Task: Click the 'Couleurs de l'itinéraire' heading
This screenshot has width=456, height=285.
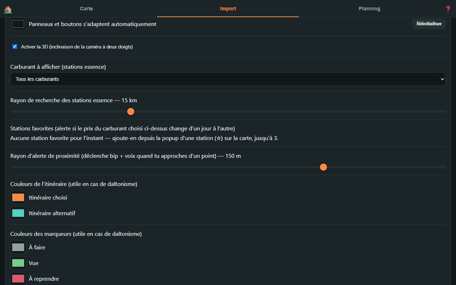Action: pos(74,184)
